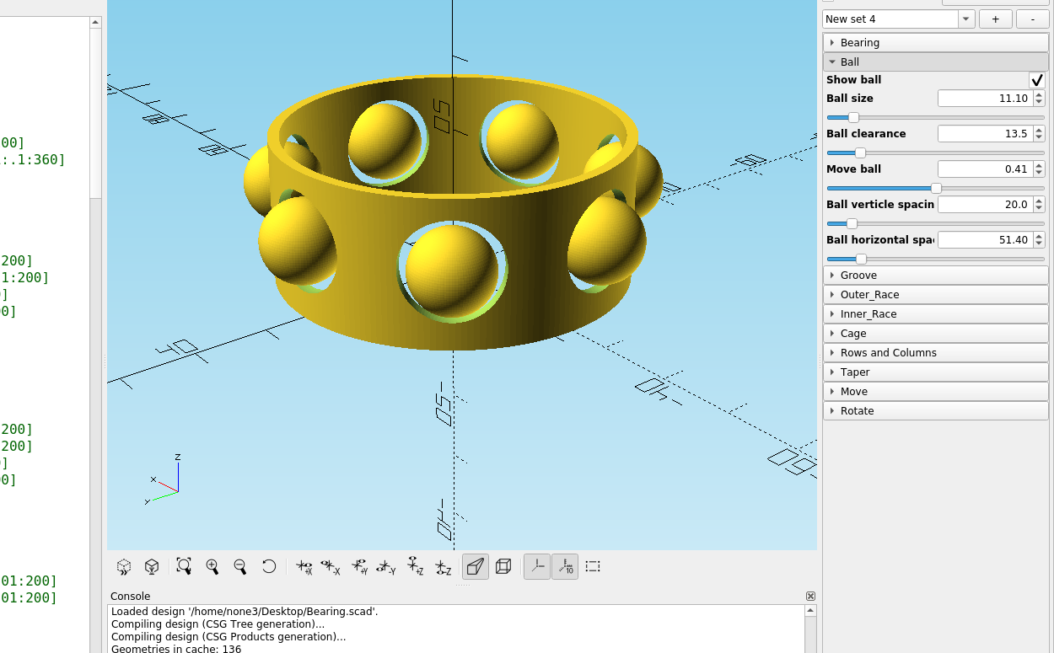Switch to the +X axis view
This screenshot has height=653, width=1054.
pos(304,566)
